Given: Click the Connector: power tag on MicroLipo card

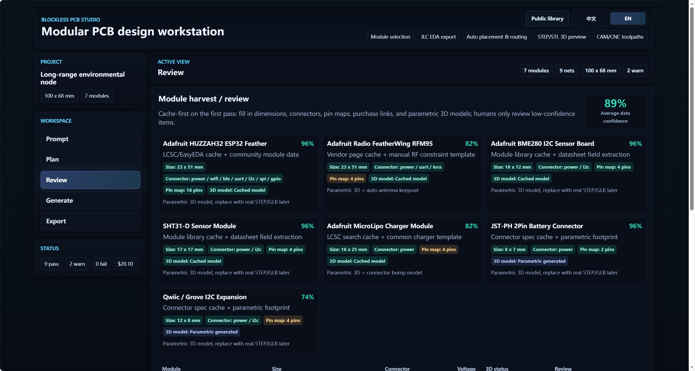Looking at the screenshot, I should click(394, 249).
